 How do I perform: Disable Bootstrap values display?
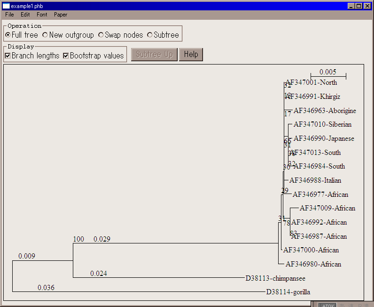[x=66, y=56]
